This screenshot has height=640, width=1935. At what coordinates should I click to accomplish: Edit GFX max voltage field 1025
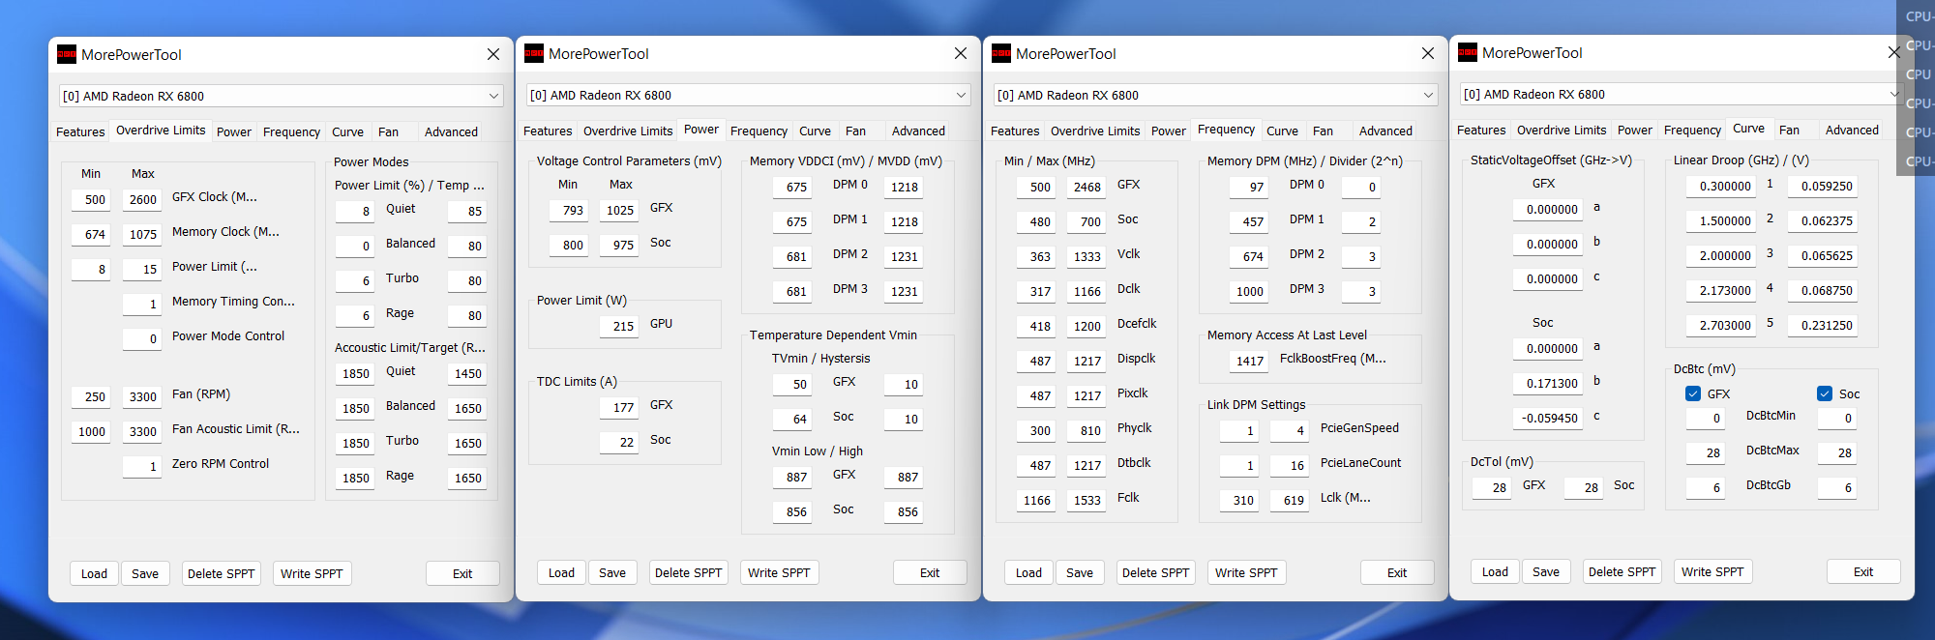[619, 210]
